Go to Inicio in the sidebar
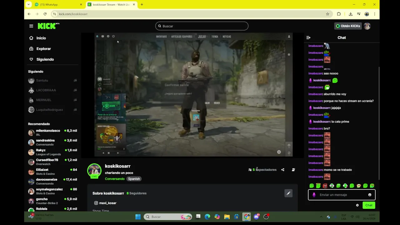This screenshot has width=400, height=225. coord(41,38)
